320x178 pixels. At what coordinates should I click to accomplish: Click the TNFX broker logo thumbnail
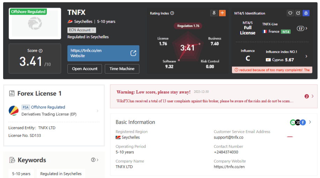click(x=35, y=23)
